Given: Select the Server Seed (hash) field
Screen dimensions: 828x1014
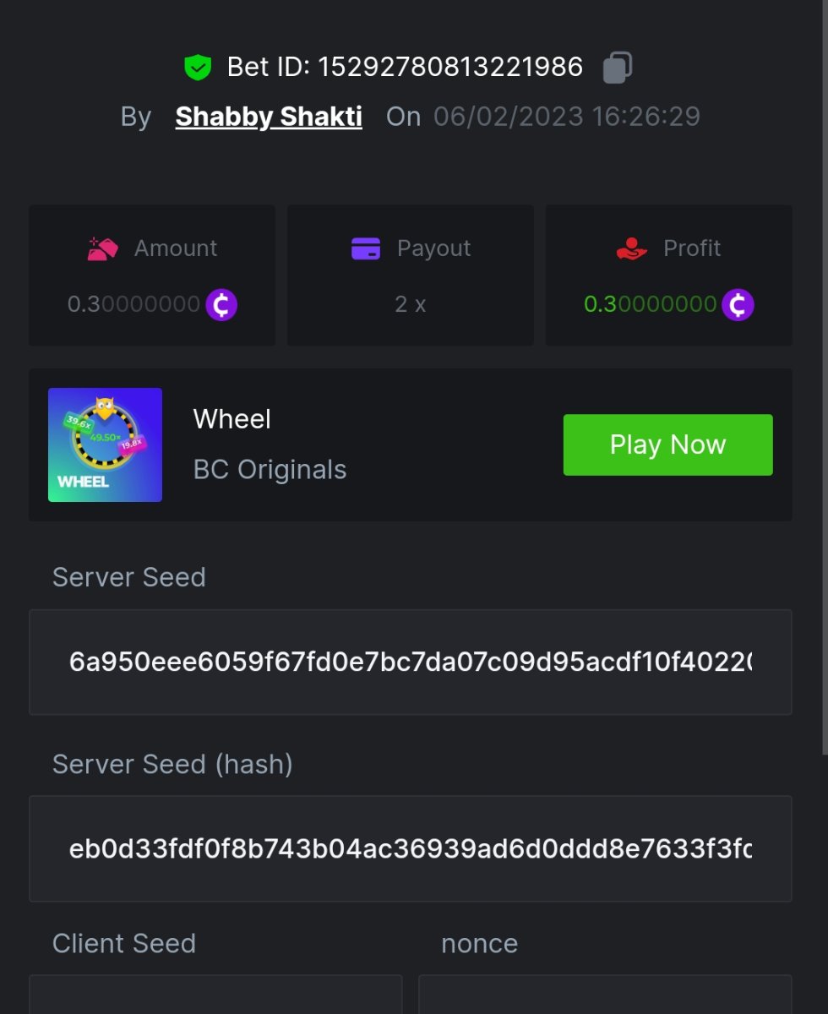Looking at the screenshot, I should (411, 848).
